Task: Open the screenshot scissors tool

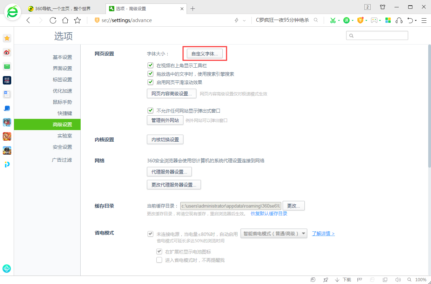Action: point(333,20)
